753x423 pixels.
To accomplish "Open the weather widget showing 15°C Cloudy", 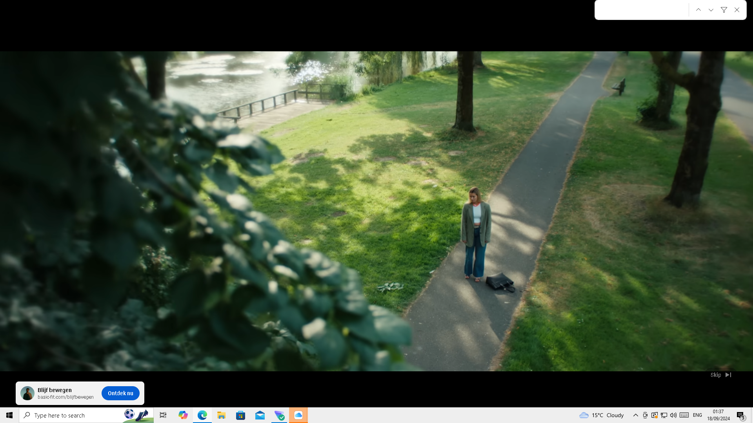I will click(x=602, y=415).
